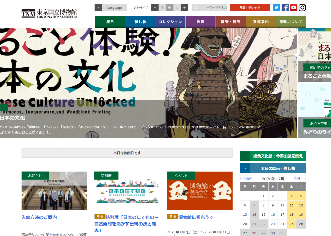Open the museum's Facebook page
331x236 pixels.
tap(285, 8)
